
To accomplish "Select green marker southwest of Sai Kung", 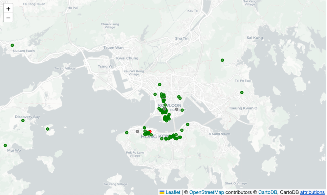I will [x=222, y=60].
